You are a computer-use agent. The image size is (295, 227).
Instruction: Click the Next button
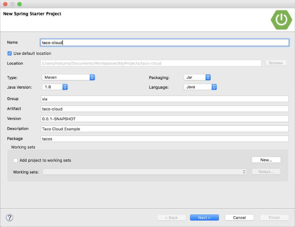click(x=204, y=218)
